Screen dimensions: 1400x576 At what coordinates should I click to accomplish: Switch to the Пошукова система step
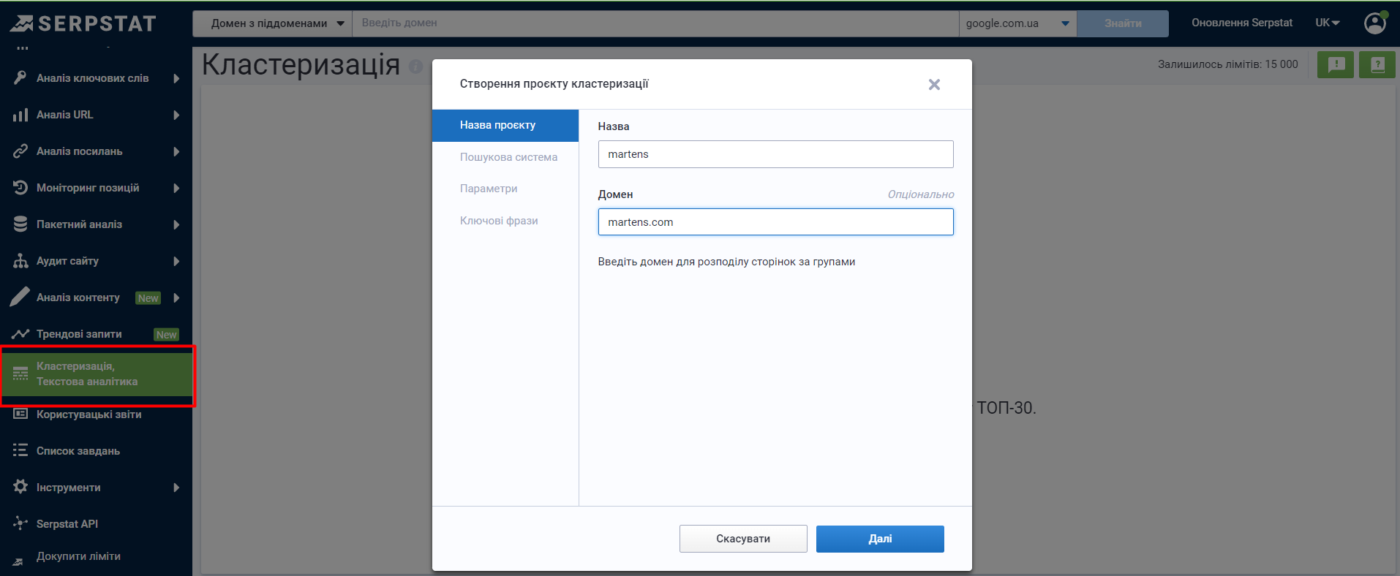(508, 157)
